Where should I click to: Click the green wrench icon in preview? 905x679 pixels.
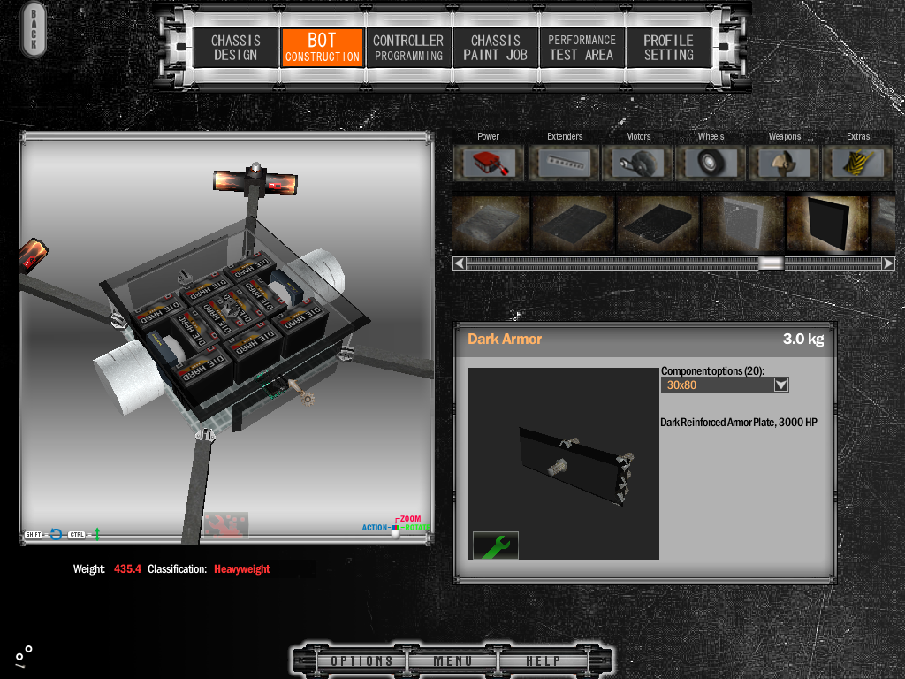pyautogui.click(x=495, y=545)
